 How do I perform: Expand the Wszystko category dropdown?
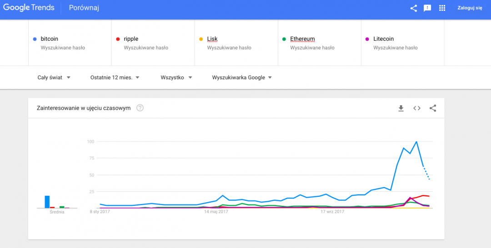(x=176, y=78)
